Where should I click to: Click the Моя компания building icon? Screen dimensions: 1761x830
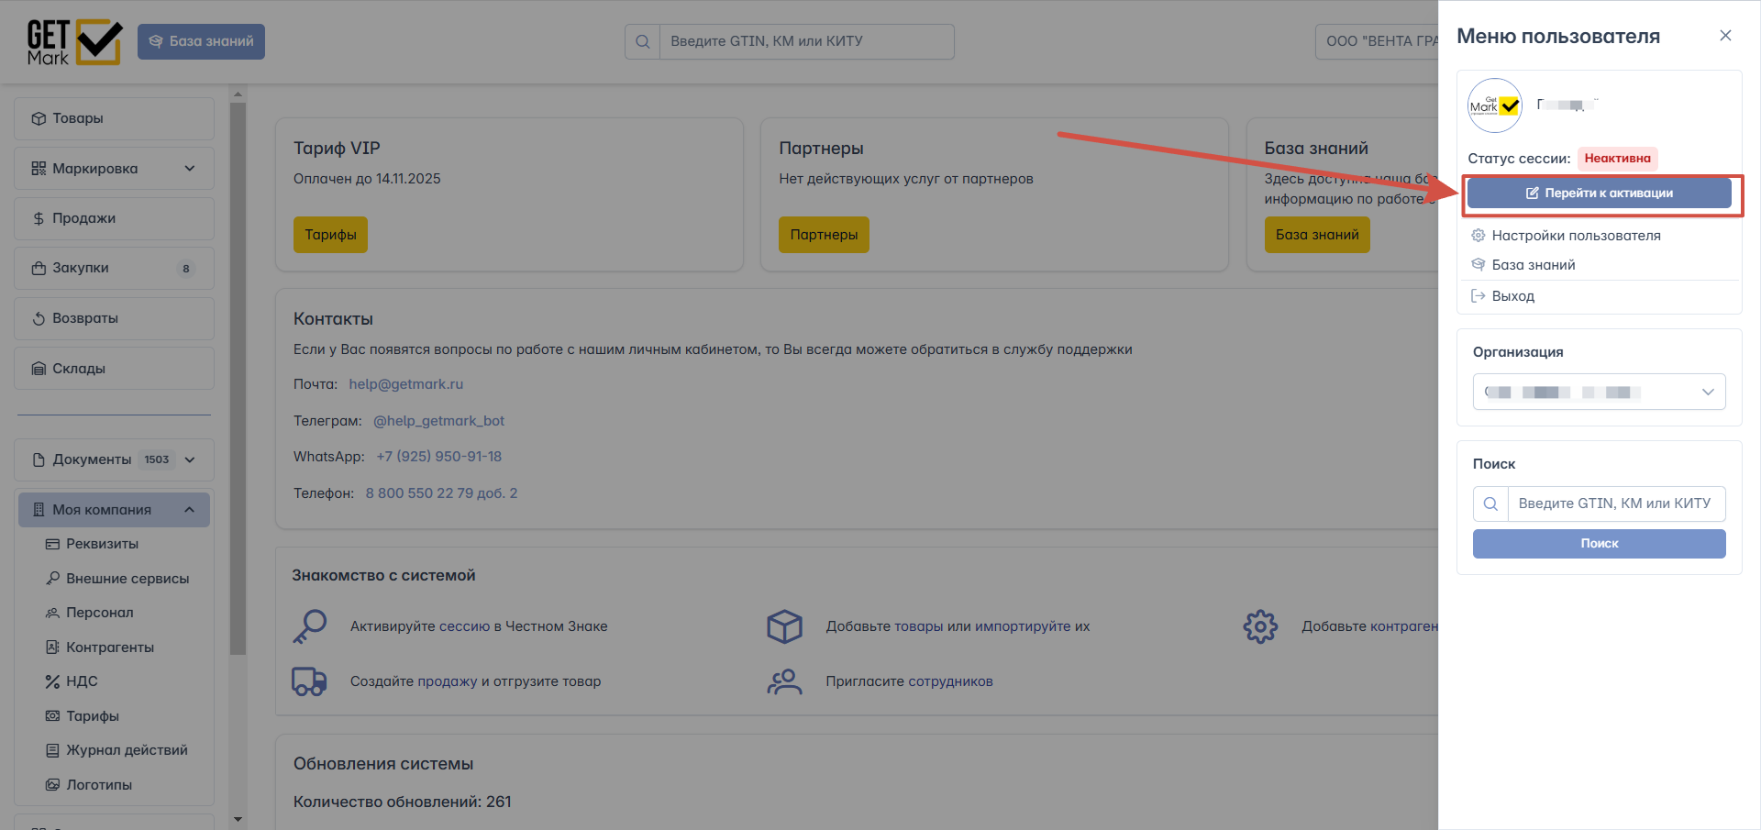pyautogui.click(x=39, y=510)
